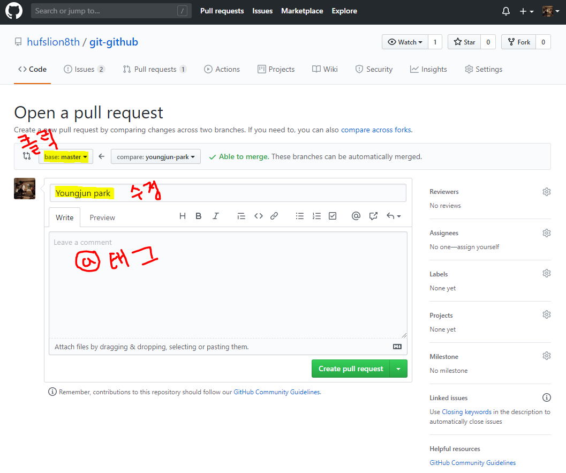
Task: Click the Search or jump to field
Action: pos(111,11)
